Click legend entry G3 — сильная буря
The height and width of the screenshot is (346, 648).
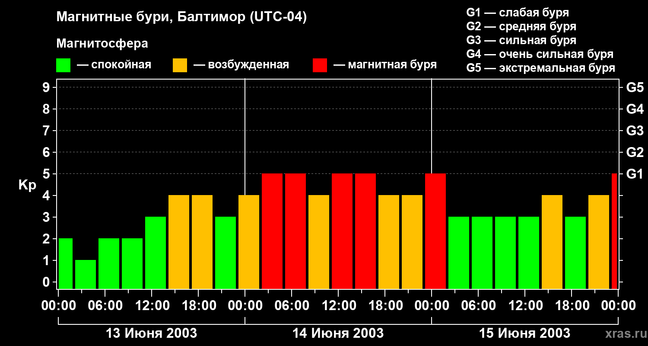click(521, 40)
